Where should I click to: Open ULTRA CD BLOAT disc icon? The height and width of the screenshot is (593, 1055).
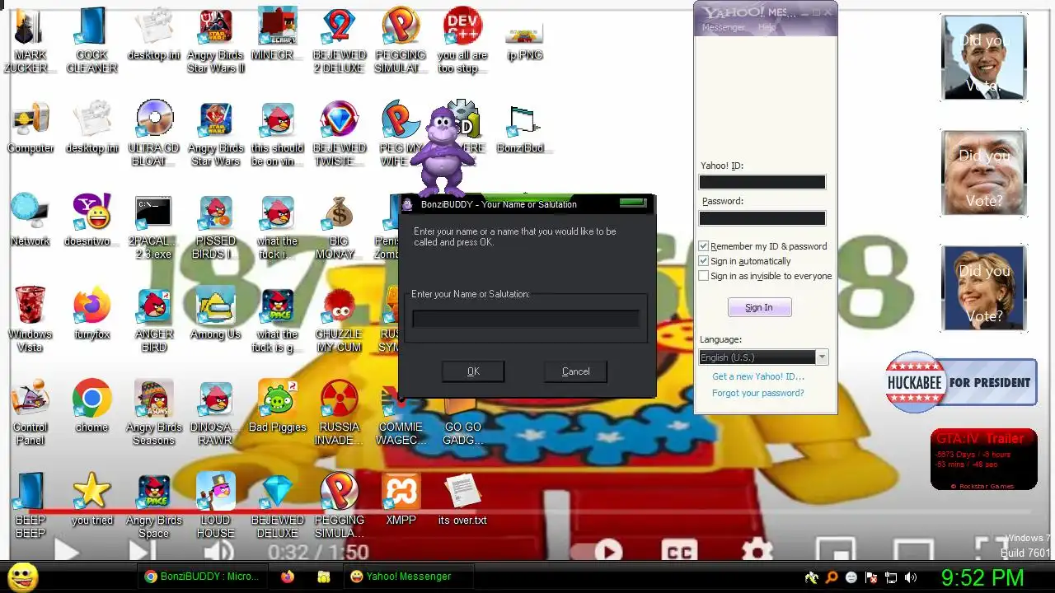click(x=154, y=132)
